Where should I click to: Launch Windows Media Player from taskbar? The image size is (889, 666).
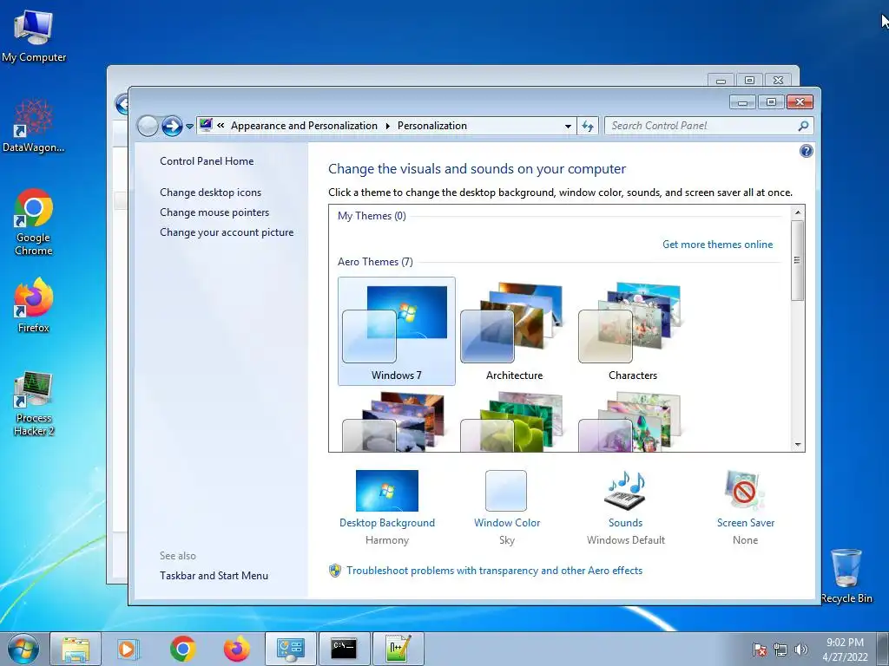click(x=128, y=649)
